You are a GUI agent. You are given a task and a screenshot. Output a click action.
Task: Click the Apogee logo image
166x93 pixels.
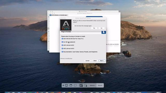pyautogui.click(x=66, y=25)
